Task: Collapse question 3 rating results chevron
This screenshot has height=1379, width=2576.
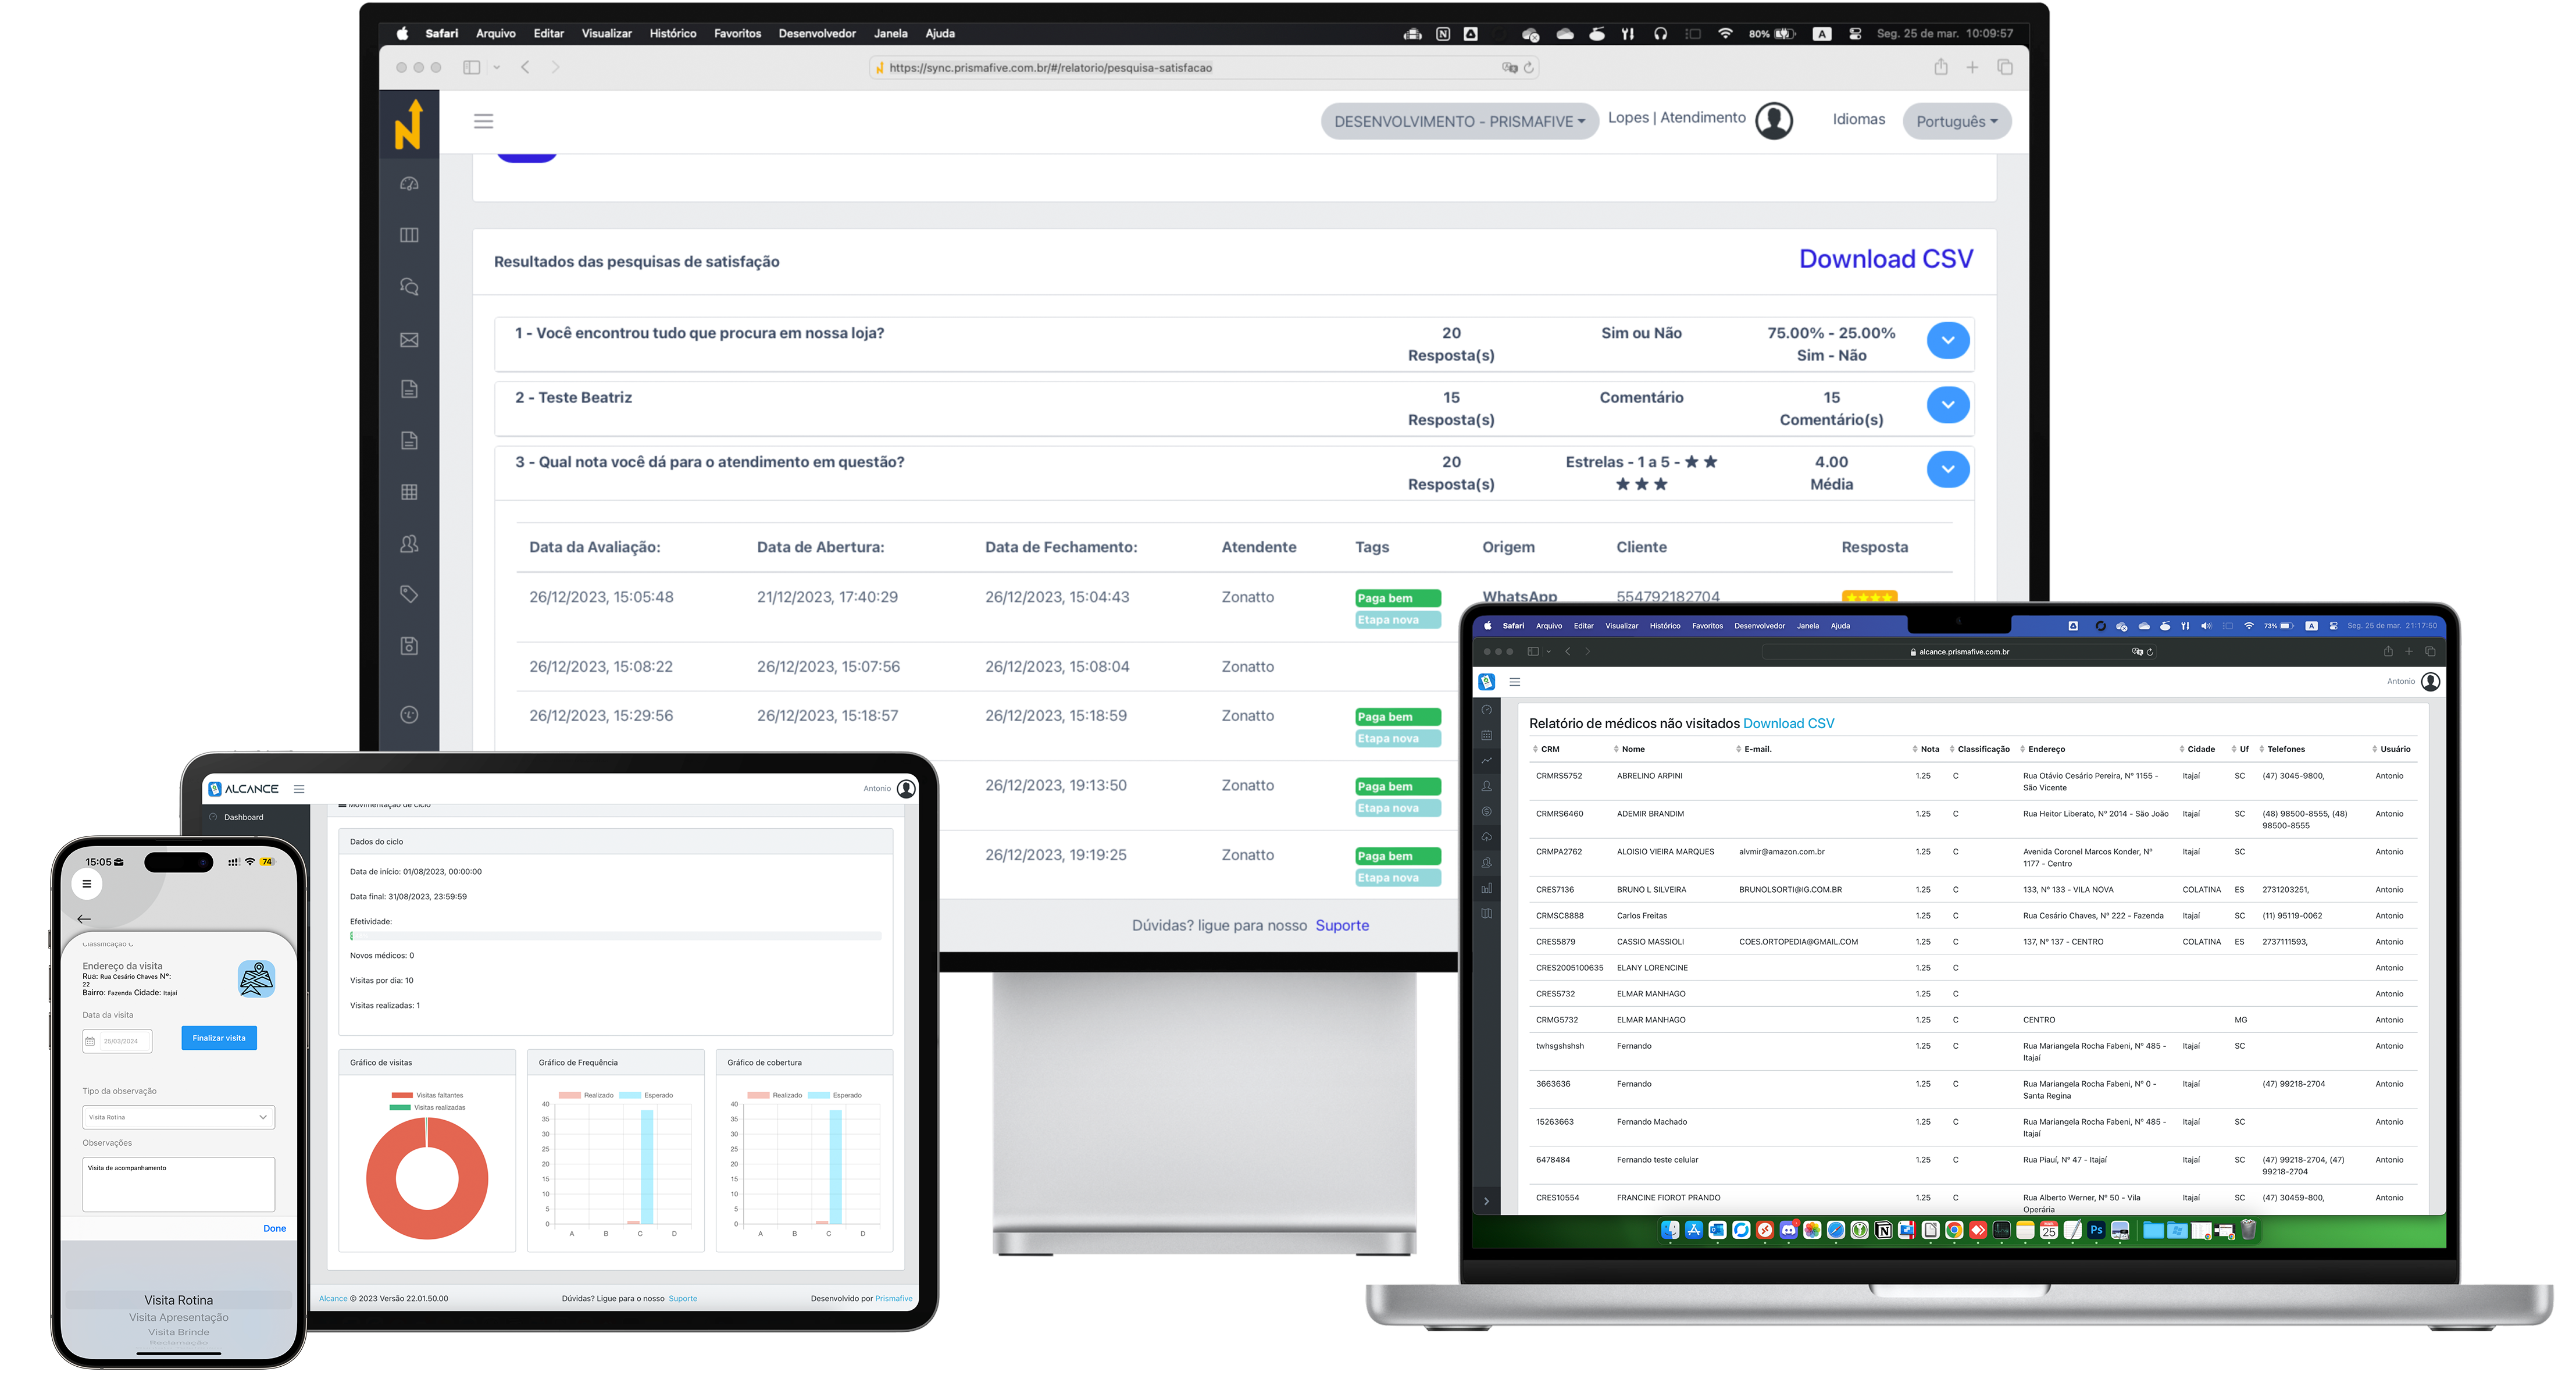Action: [x=1947, y=469]
